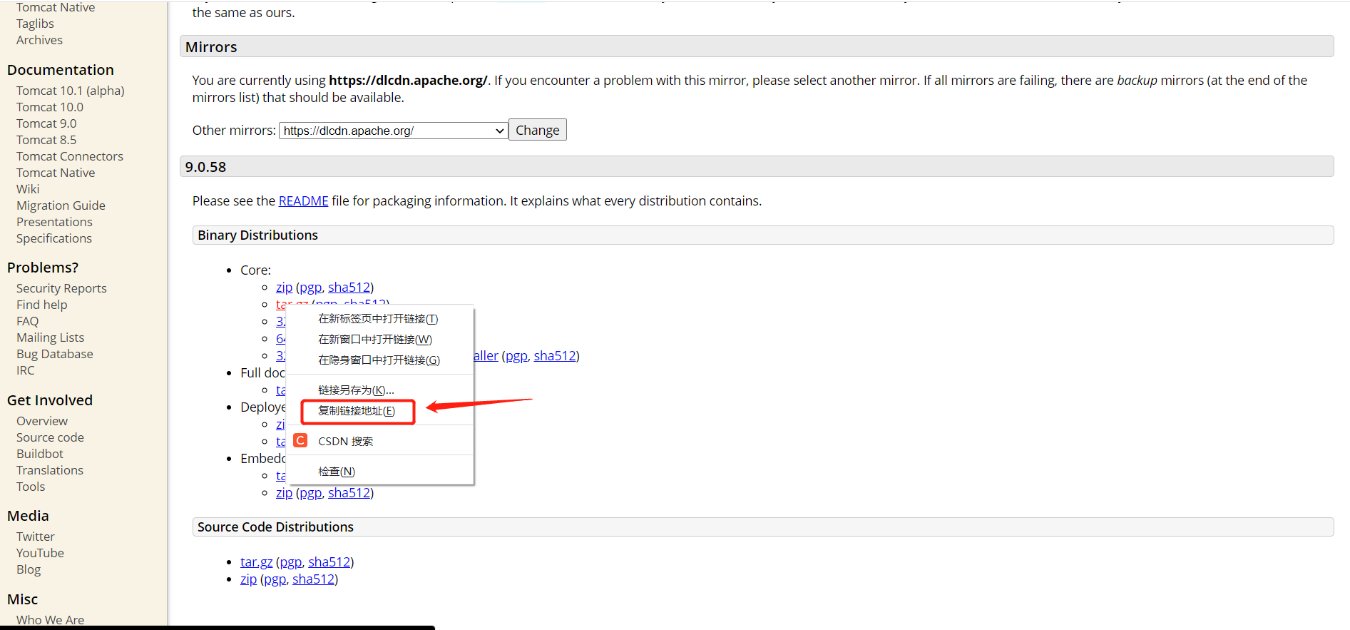Screen dimensions: 1350x630
Task: Select 'Open link in new tab' menu entry
Action: [x=378, y=319]
